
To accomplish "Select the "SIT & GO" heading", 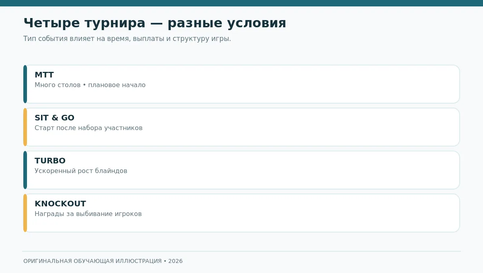I will pyautogui.click(x=54, y=118).
